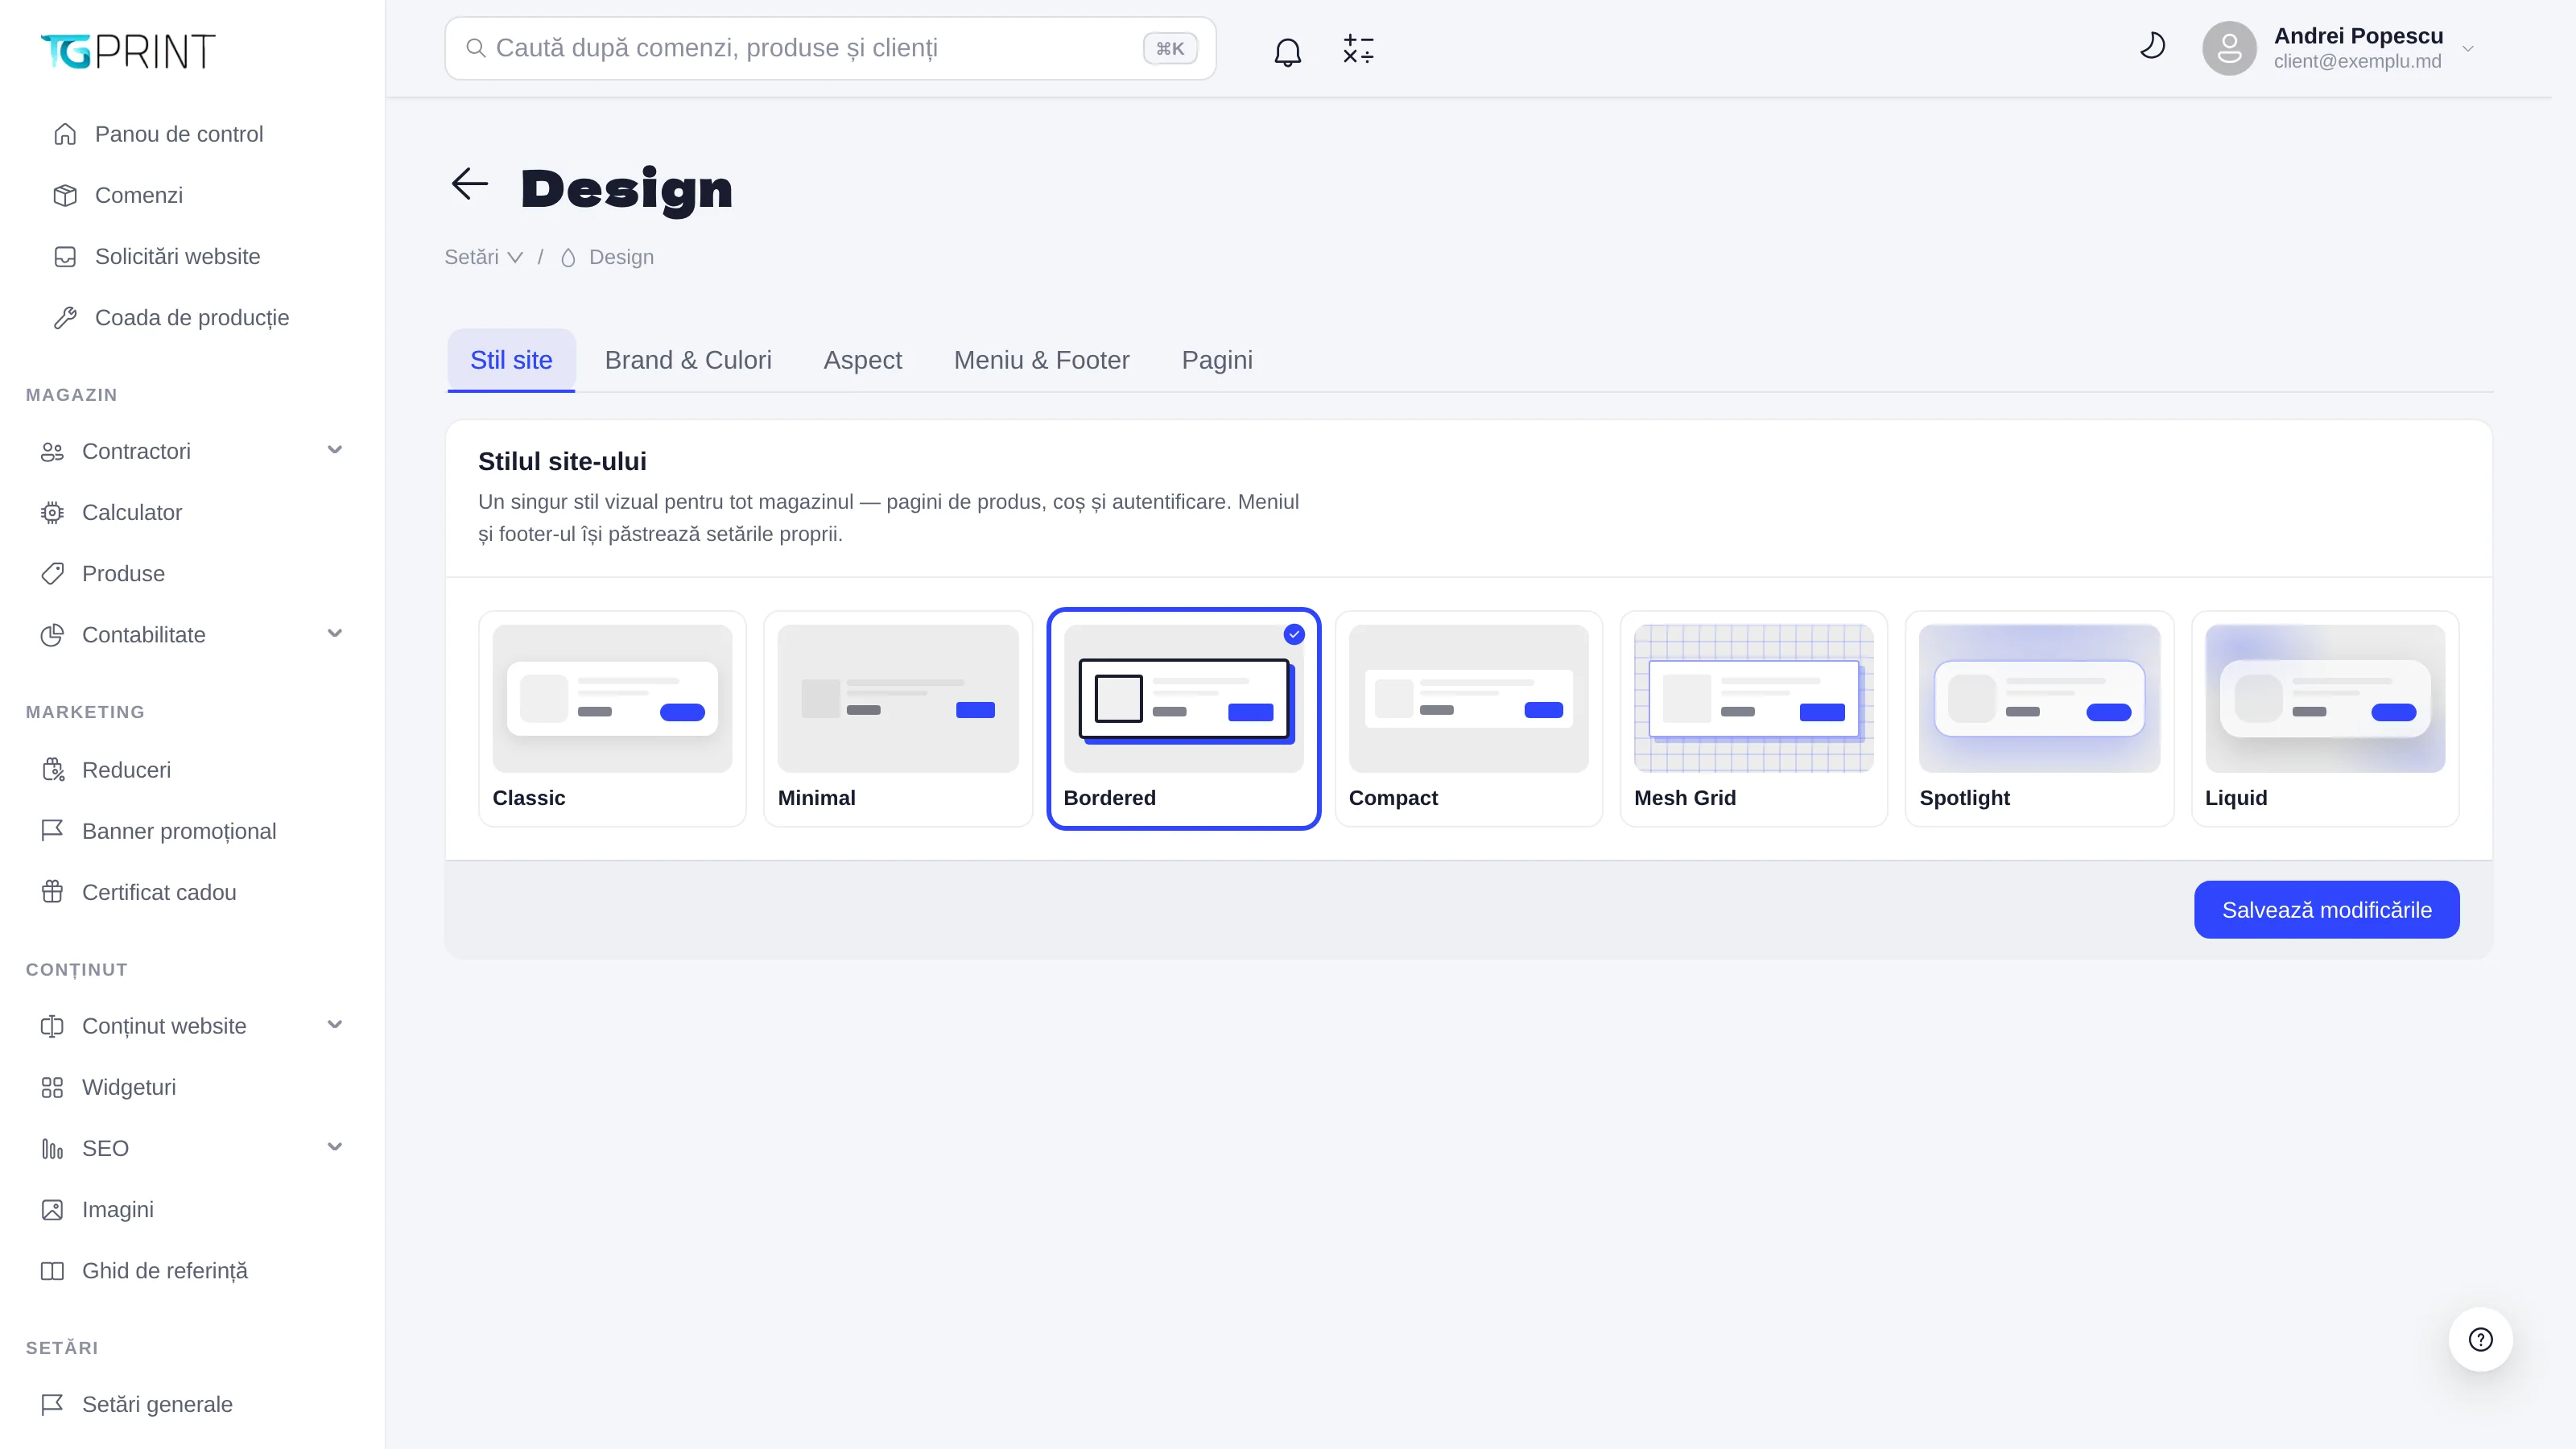Click the Panou de control home icon
Screen dimensions: 2576x1449
[65, 134]
